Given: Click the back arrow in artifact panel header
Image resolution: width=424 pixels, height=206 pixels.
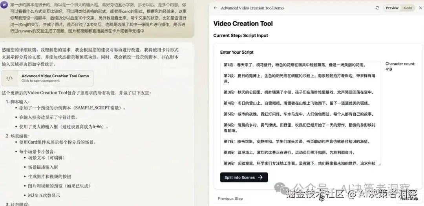Looking at the screenshot, I should pyautogui.click(x=215, y=8).
